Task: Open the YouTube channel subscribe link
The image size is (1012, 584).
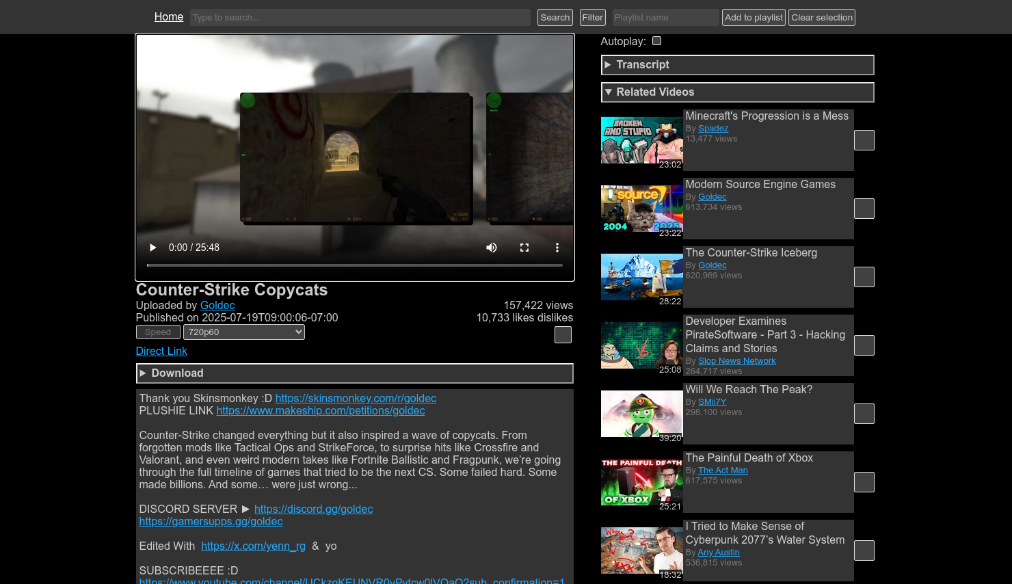Action: click(352, 581)
